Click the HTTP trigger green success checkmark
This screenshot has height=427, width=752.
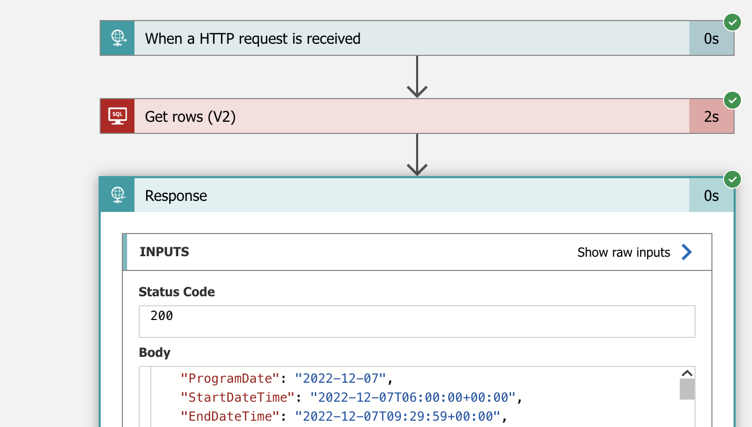pos(732,23)
